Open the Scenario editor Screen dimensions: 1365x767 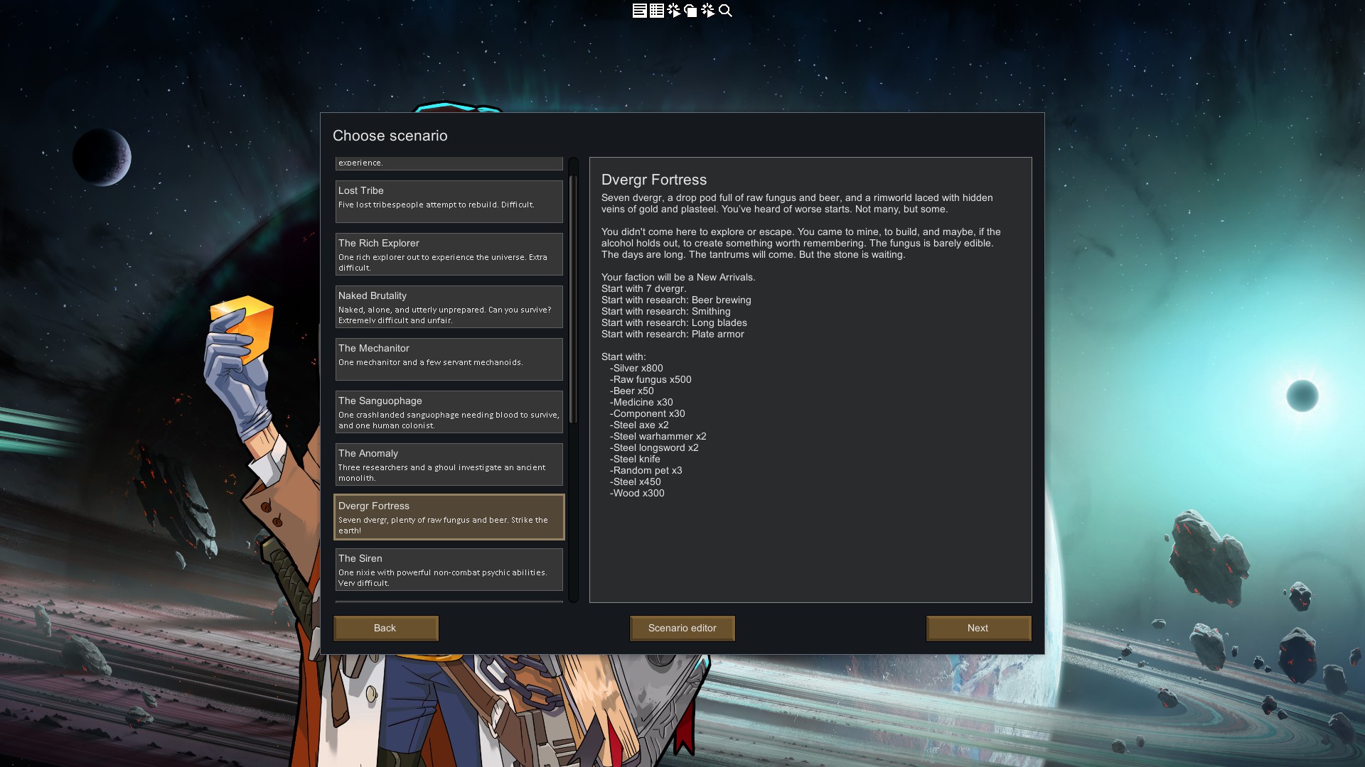(x=682, y=628)
